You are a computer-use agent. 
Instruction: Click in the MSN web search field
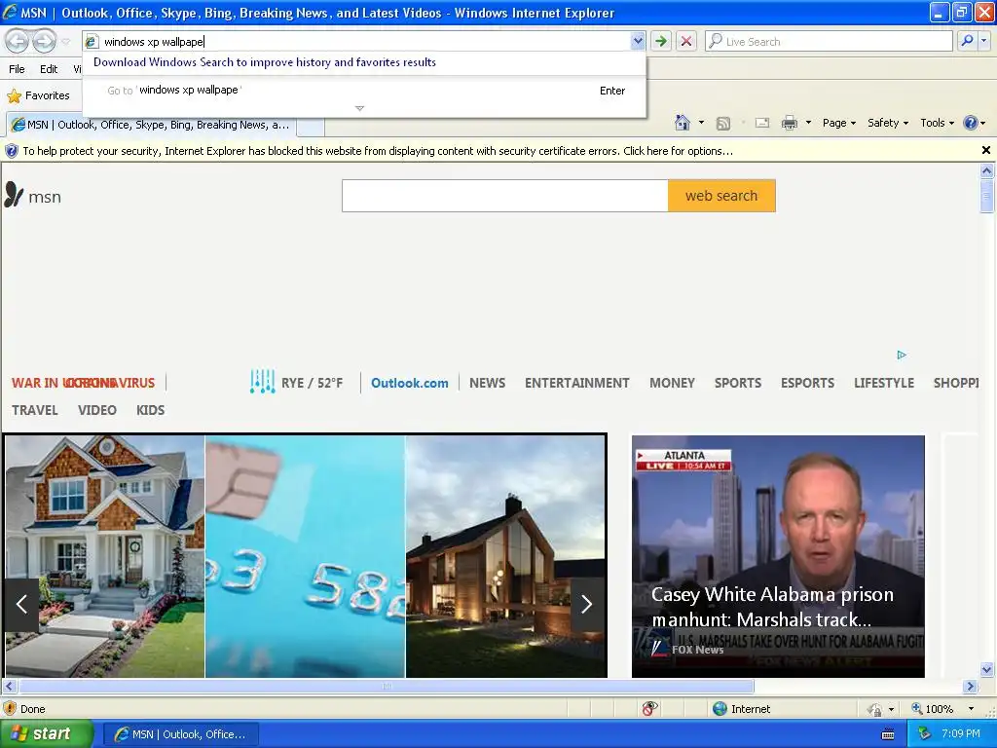pyautogui.click(x=505, y=196)
